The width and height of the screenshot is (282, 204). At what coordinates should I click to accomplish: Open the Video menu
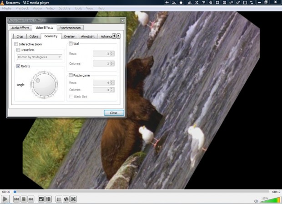coord(50,8)
